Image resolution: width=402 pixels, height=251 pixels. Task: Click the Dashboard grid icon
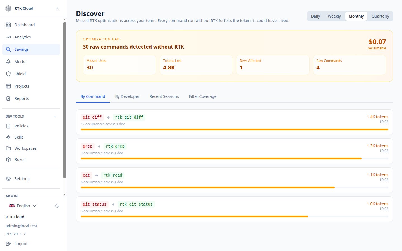(8, 25)
